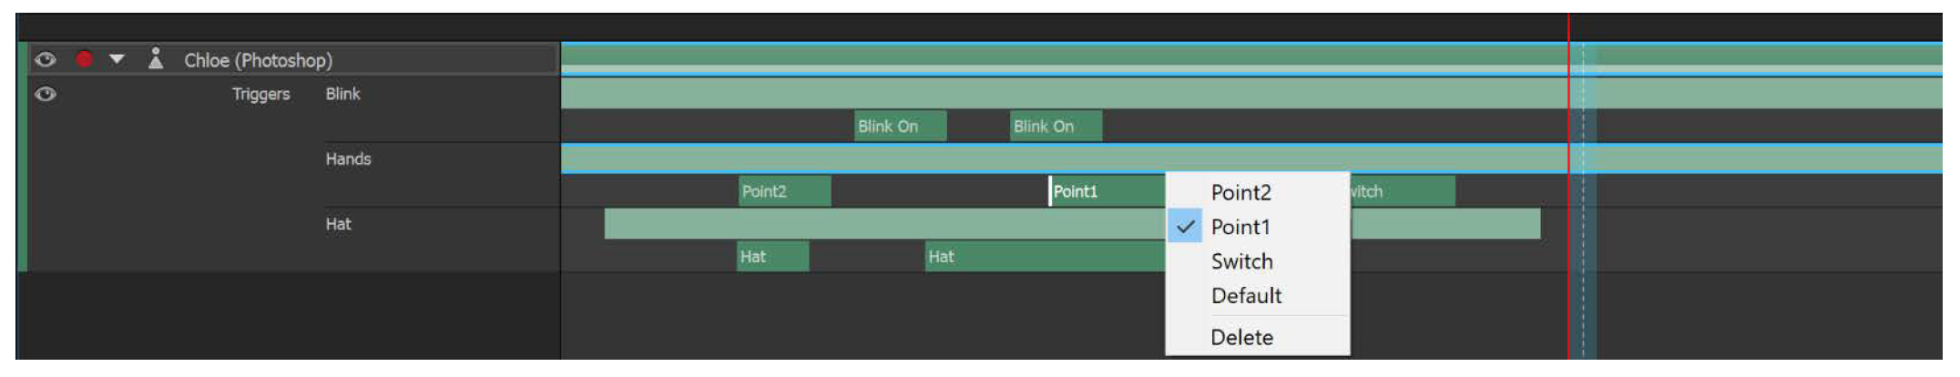
Task: Select the second longer Hat trigger bar
Action: point(1044,257)
